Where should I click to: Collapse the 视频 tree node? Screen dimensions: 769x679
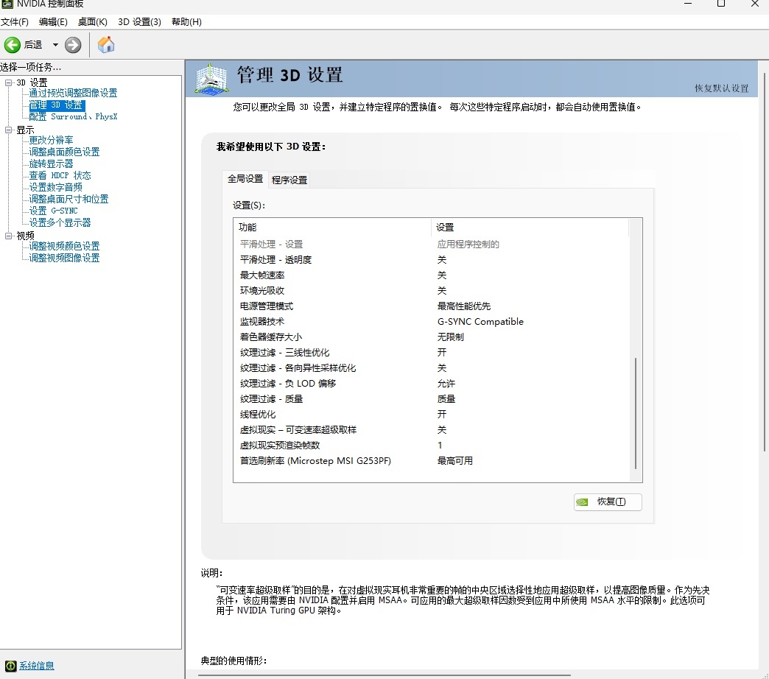click(8, 236)
